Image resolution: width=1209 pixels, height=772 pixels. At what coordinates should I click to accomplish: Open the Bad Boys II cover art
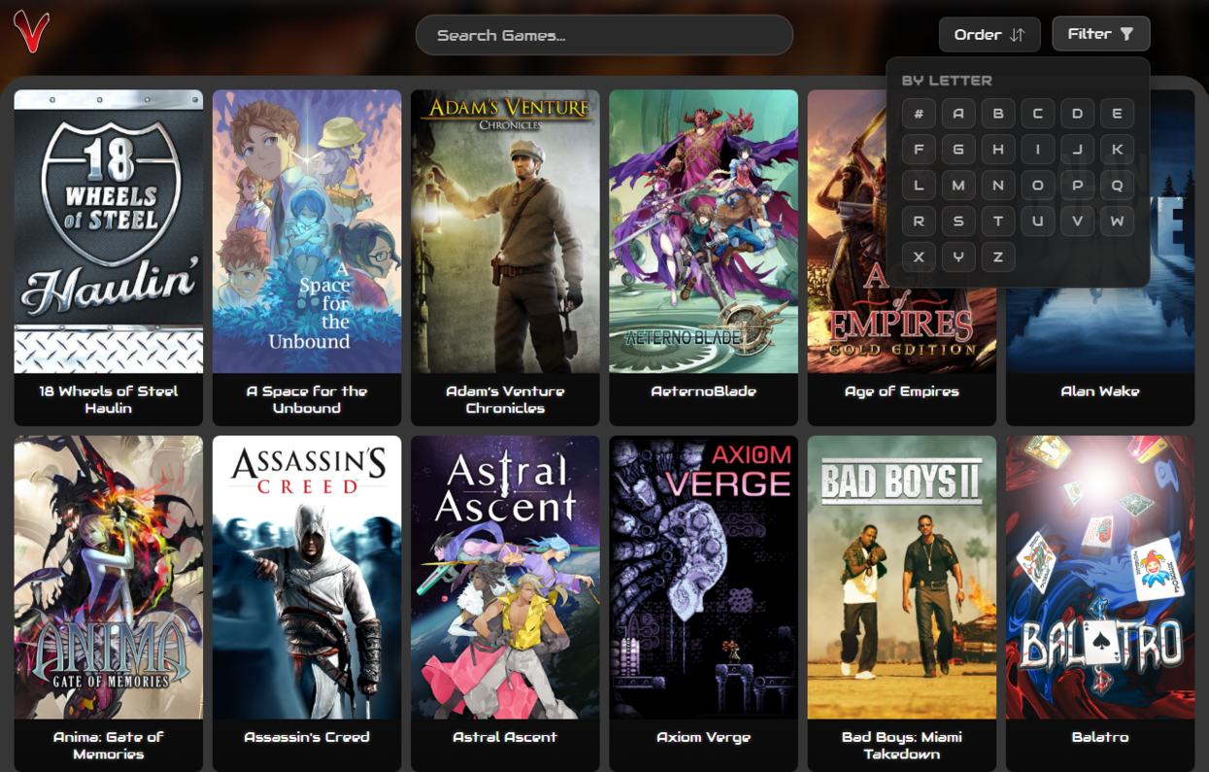point(902,577)
